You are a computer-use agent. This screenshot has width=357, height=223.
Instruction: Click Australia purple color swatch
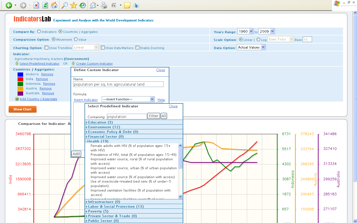20,93
